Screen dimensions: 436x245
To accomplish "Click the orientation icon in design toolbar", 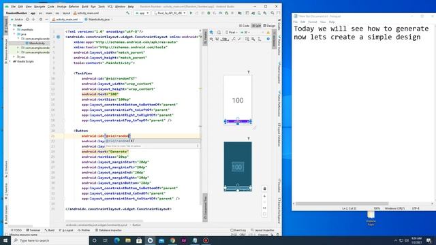I will [x=219, y=33].
